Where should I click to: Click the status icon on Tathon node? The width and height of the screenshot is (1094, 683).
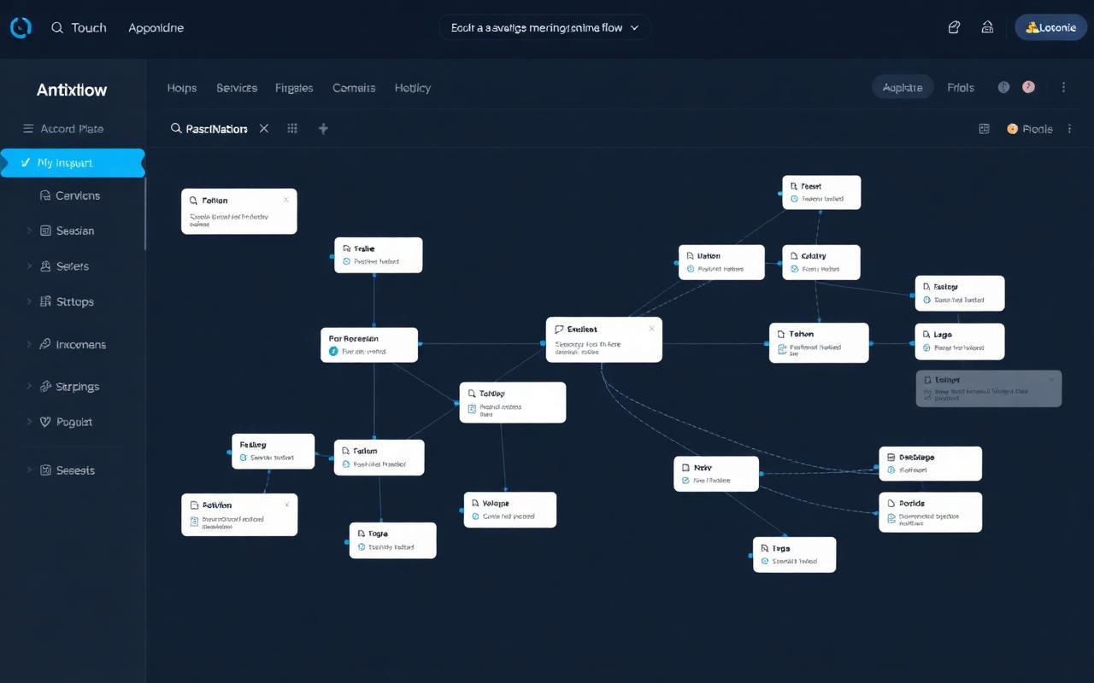click(782, 348)
